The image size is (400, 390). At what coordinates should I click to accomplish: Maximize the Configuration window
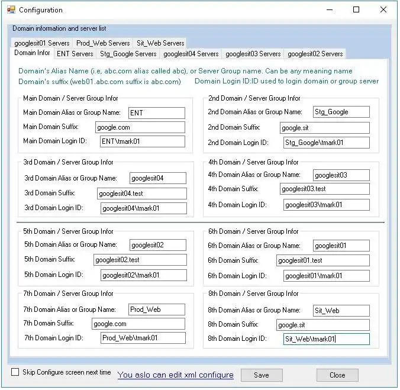coord(356,9)
